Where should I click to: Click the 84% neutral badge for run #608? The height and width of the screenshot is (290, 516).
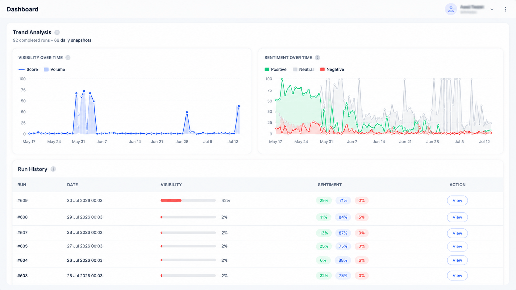343,217
